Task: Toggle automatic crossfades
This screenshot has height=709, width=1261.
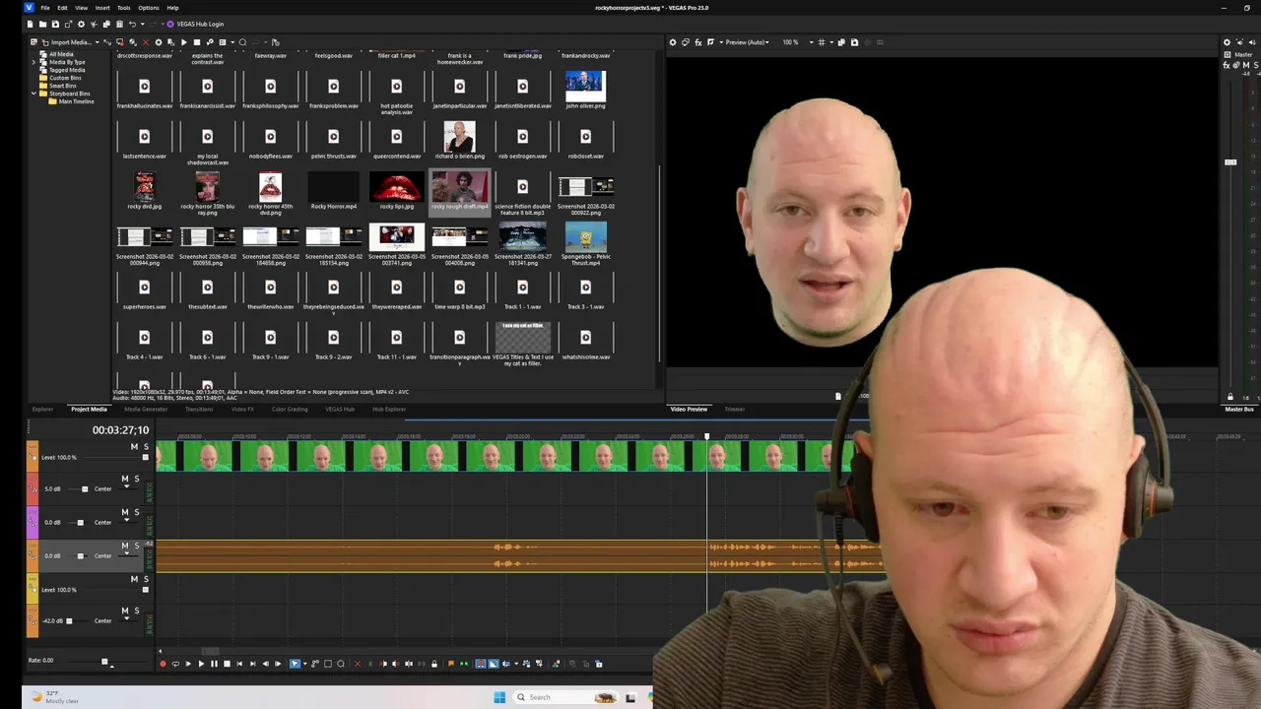Action: tap(494, 664)
